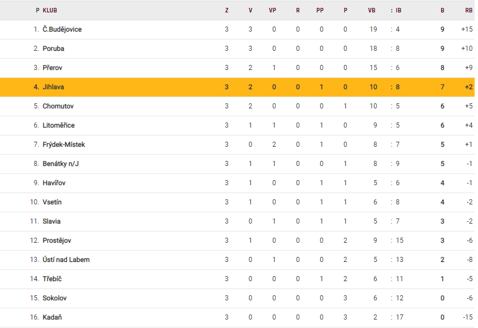Image resolution: width=478 pixels, height=328 pixels.
Task: Click the Poruba team name
Action: click(x=54, y=49)
